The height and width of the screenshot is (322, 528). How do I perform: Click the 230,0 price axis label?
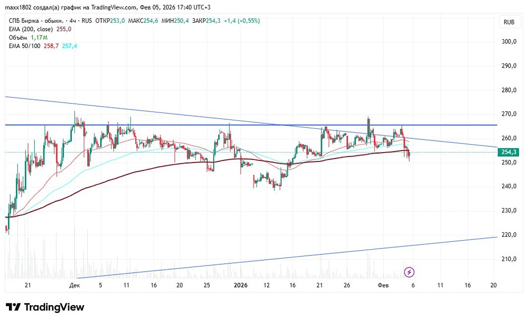[x=509, y=211]
